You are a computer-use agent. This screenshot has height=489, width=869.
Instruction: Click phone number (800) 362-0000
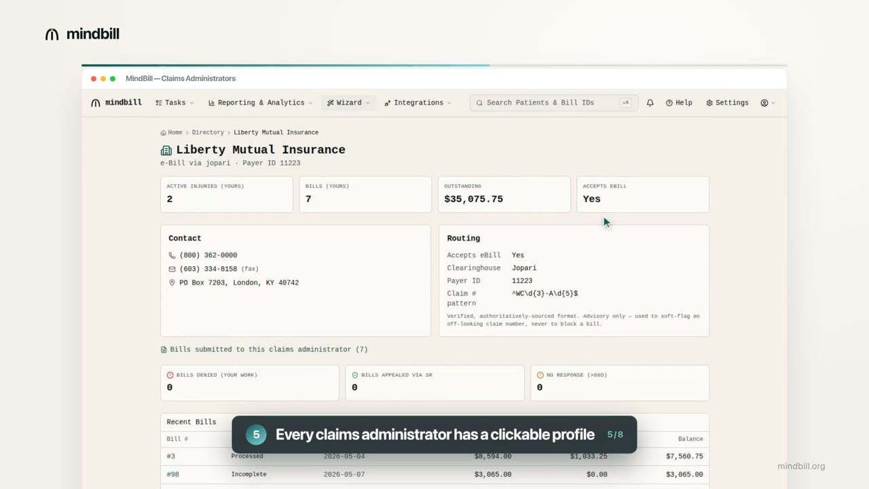208,255
